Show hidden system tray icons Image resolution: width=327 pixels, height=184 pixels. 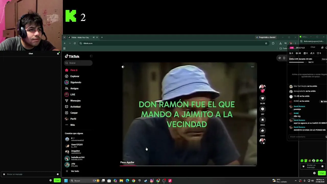296,181
